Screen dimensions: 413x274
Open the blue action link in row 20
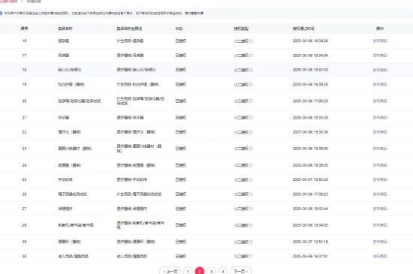click(x=380, y=101)
